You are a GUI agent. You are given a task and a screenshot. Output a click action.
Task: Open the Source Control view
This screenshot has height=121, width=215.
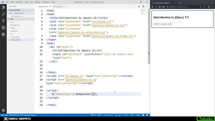point(3,21)
